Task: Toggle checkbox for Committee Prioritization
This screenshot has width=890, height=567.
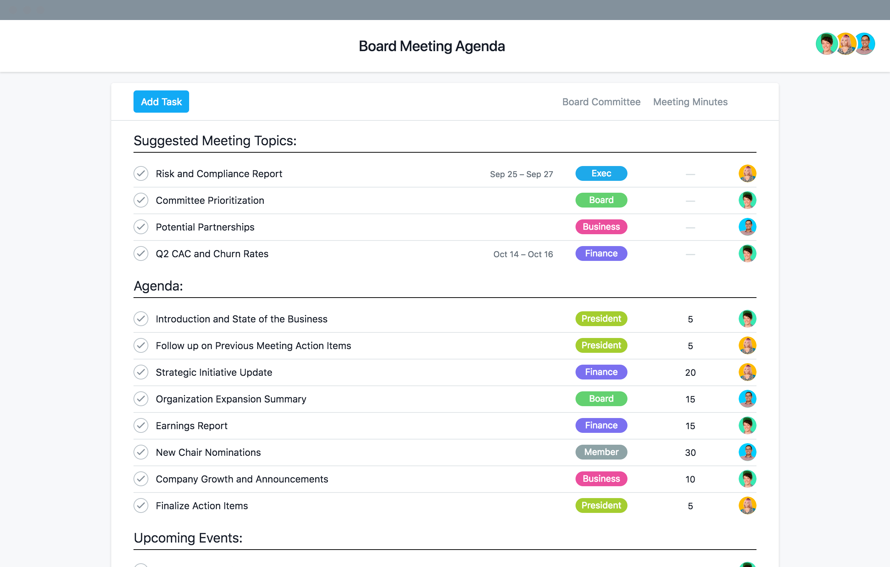Action: [x=141, y=200]
